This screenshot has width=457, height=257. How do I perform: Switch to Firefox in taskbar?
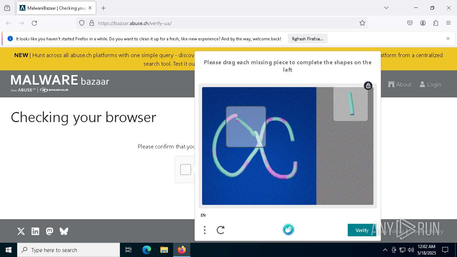point(182,250)
